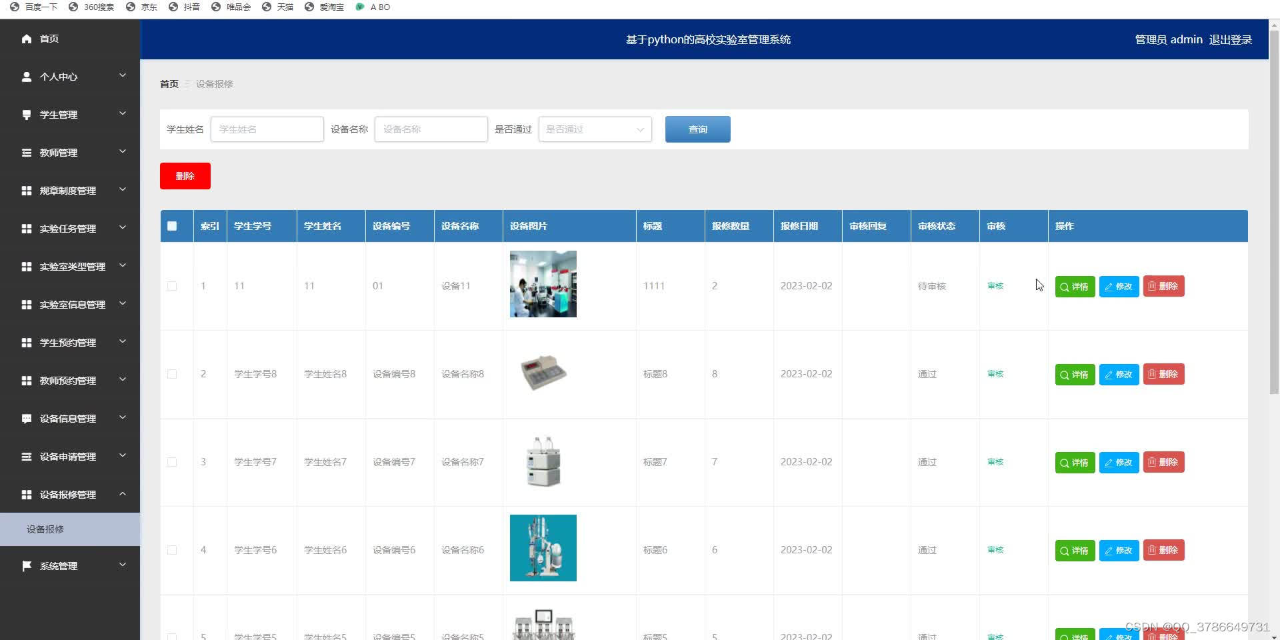Open the 天猫 bookmark
The height and width of the screenshot is (640, 1280).
277,7
